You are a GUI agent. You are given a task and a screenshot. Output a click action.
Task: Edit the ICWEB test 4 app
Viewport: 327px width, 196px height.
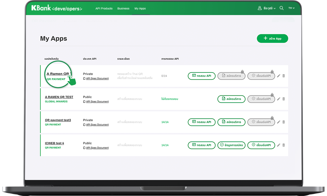(279, 145)
